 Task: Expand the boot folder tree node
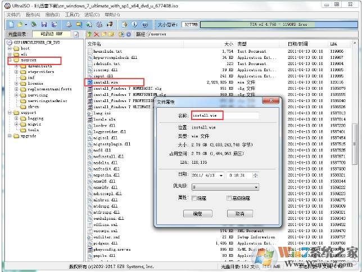coord(10,49)
